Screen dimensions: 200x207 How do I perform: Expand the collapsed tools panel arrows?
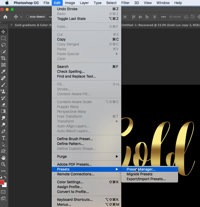pyautogui.click(x=1, y=22)
